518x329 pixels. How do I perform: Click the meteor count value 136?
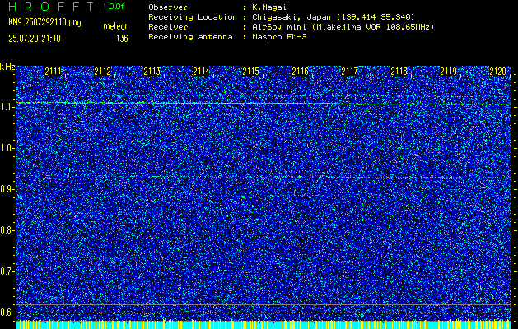pyautogui.click(x=122, y=39)
